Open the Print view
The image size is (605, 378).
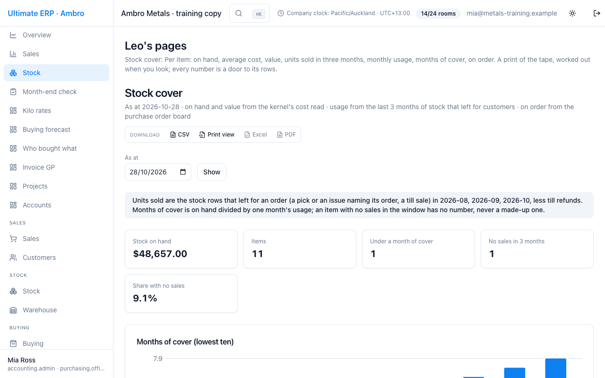pos(216,135)
